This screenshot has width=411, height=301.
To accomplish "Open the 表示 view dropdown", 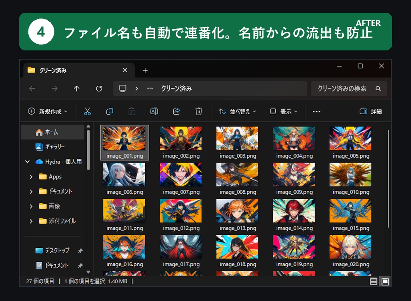I will point(284,112).
